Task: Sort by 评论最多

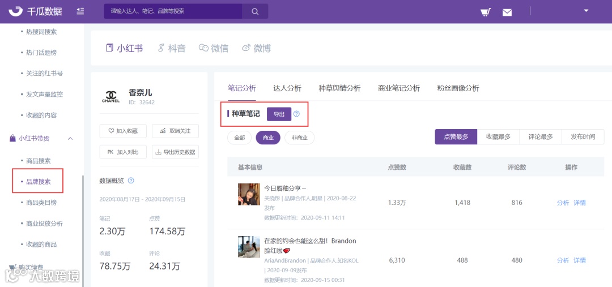Action: pos(541,137)
